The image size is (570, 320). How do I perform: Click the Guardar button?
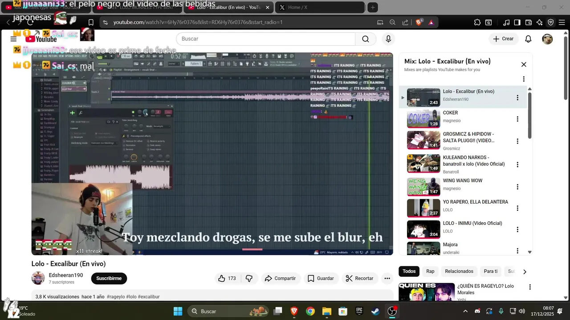[321, 279]
